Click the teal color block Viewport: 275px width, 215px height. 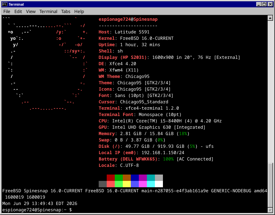pos(151,178)
